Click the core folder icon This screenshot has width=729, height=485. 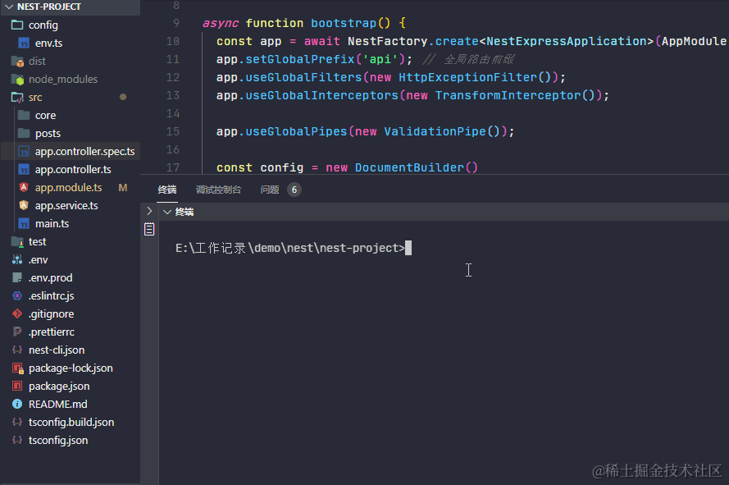click(24, 115)
